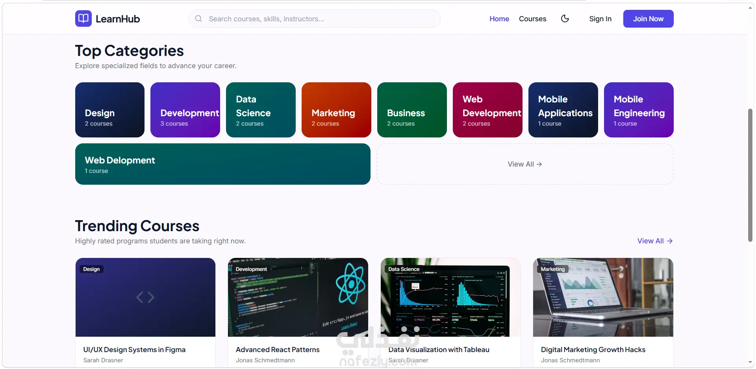Open the Digital Marketing Growth Hacks thumbnail

pos(603,297)
